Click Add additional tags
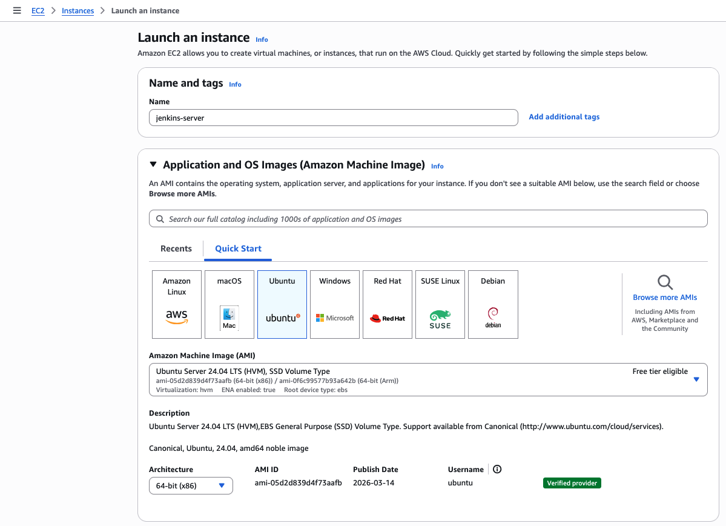 click(564, 117)
